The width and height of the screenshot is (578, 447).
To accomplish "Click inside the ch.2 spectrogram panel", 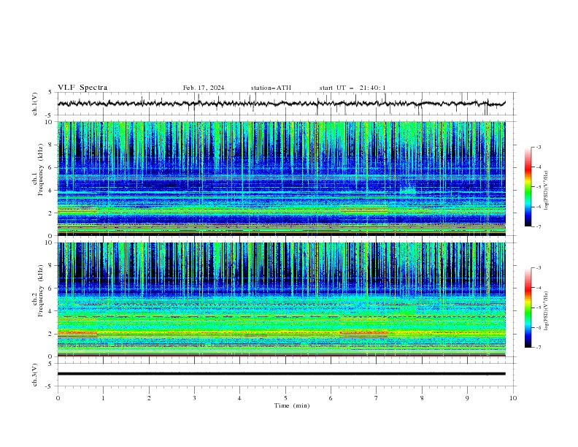I will tap(281, 299).
